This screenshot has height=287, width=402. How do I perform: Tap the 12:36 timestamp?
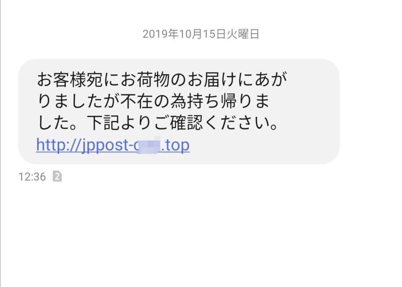(32, 177)
